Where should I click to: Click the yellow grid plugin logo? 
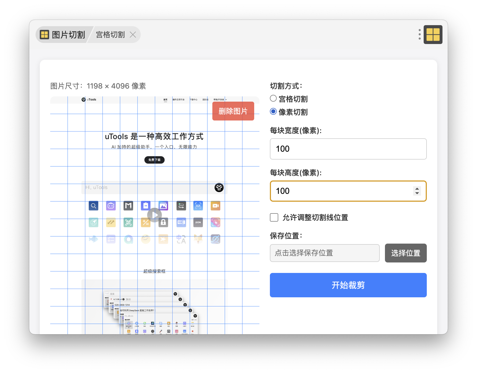pyautogui.click(x=433, y=35)
